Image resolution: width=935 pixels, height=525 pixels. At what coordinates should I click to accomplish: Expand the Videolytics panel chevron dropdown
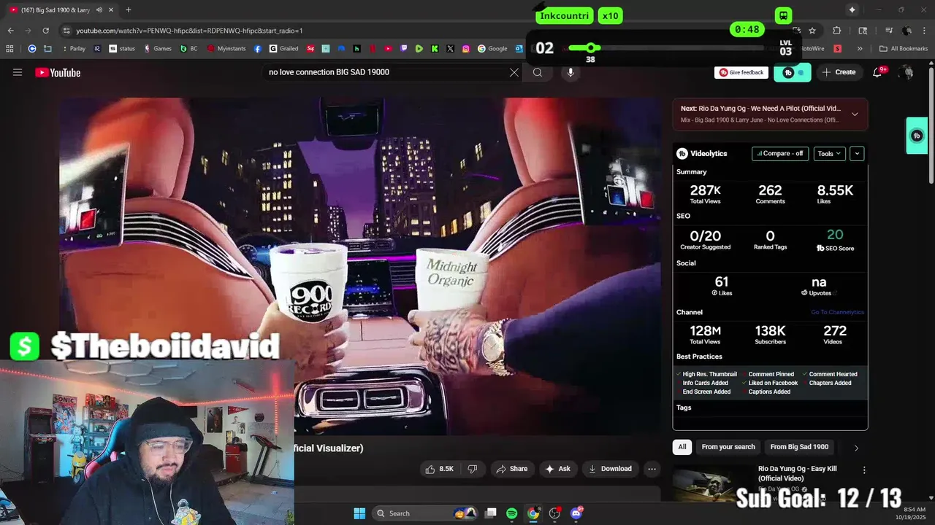(x=857, y=154)
